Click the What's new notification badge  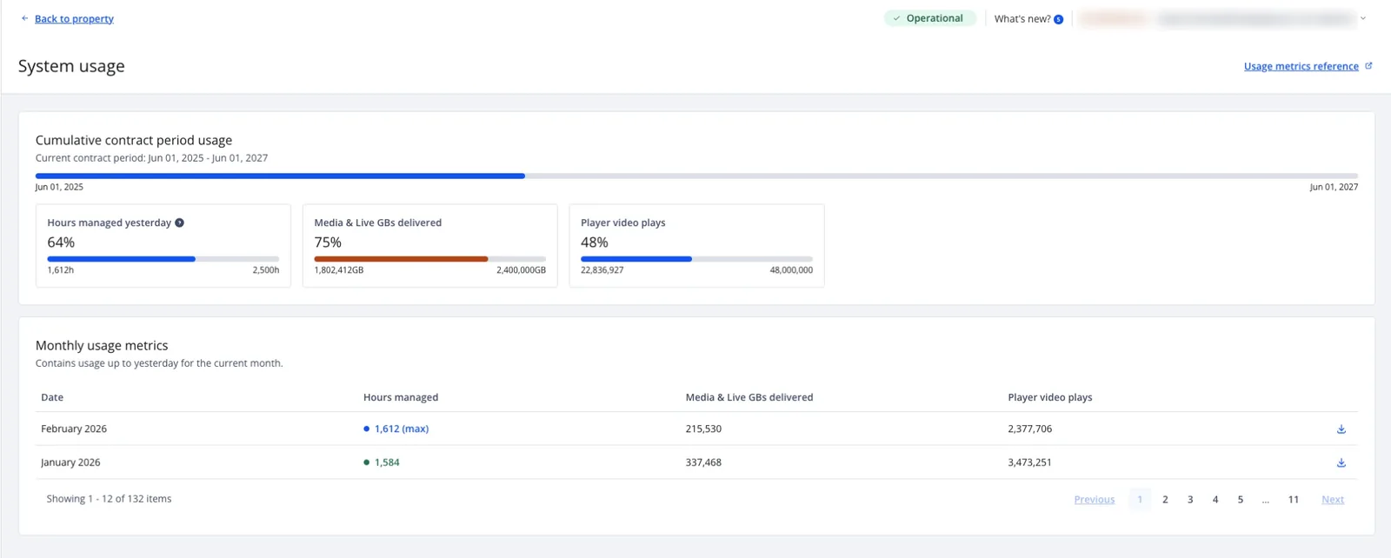click(1058, 19)
